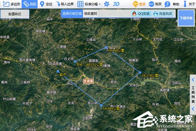Click the 三板桥 map label
196x131 pixels.
pyautogui.click(x=25, y=82)
